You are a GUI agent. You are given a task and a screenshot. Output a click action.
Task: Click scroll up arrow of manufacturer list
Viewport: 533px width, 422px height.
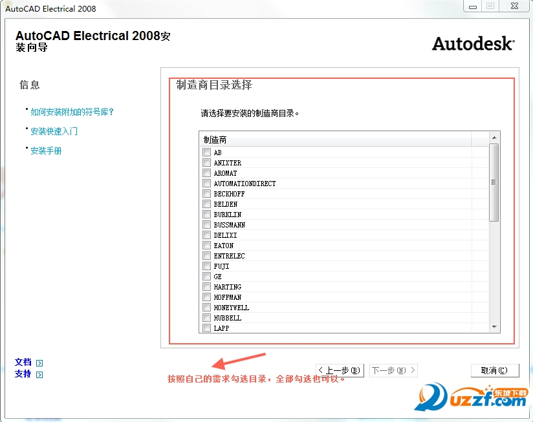pyautogui.click(x=494, y=138)
